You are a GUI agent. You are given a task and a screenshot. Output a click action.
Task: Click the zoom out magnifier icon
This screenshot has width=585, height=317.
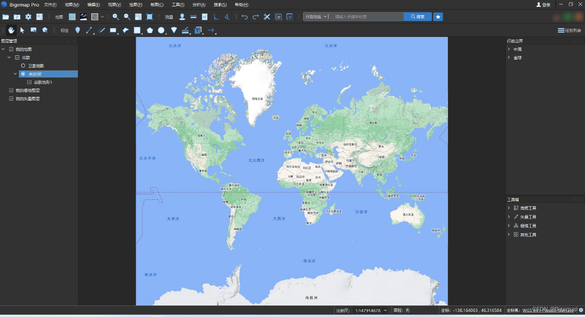[x=127, y=17]
